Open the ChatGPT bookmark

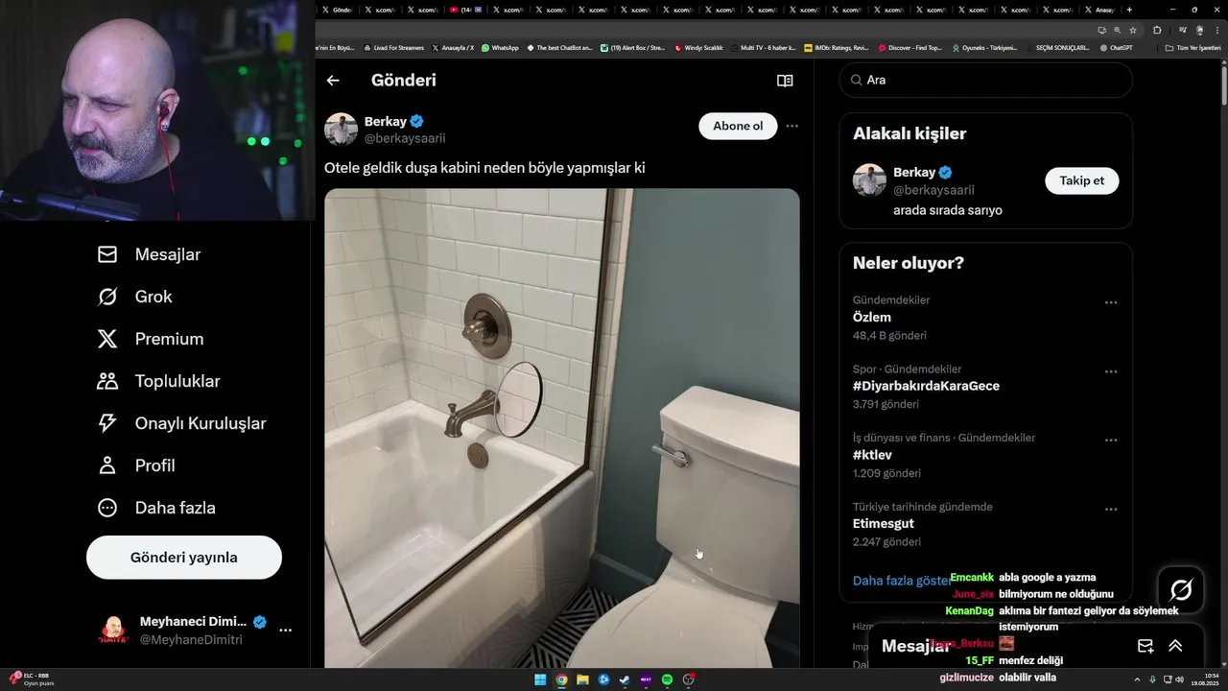point(1116,48)
